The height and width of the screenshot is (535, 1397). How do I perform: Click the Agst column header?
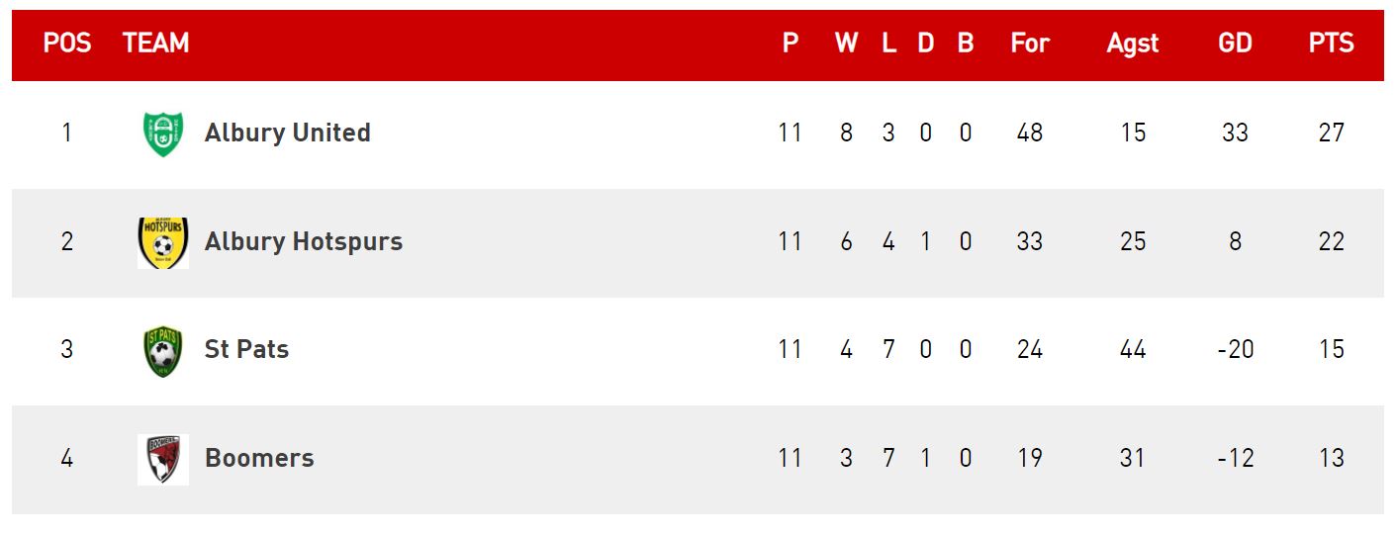click(1133, 45)
